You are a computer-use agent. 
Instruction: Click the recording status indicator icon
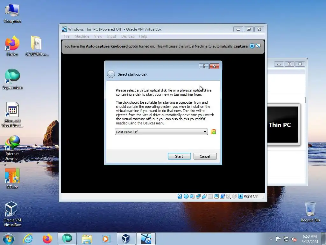(222, 196)
